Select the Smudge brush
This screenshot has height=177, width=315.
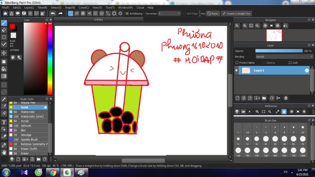click(28, 135)
